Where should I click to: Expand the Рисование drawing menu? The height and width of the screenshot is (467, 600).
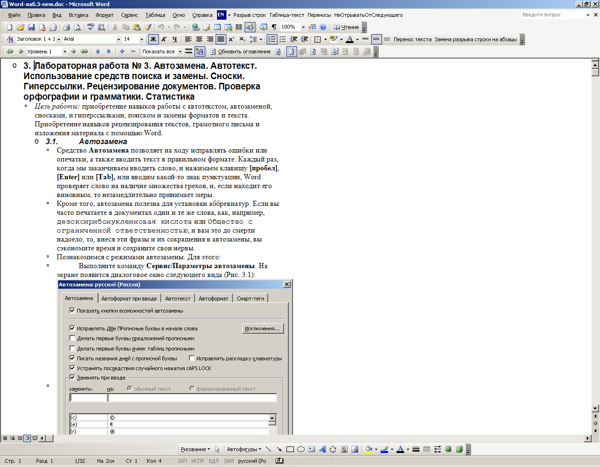[x=195, y=449]
